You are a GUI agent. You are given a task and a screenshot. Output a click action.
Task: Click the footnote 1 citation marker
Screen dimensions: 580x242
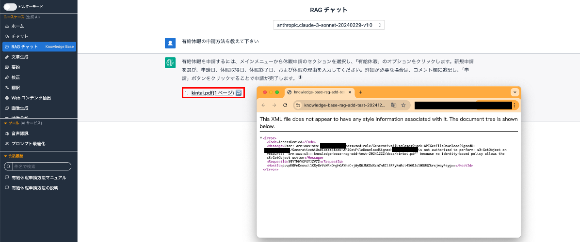[x=300, y=77]
